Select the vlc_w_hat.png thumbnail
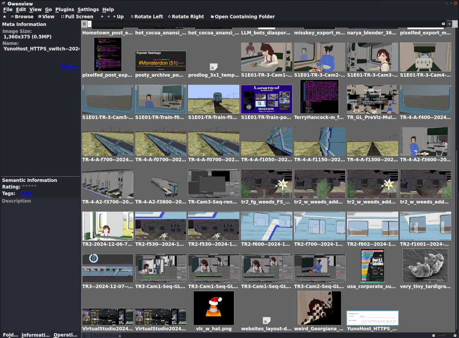 (214, 308)
